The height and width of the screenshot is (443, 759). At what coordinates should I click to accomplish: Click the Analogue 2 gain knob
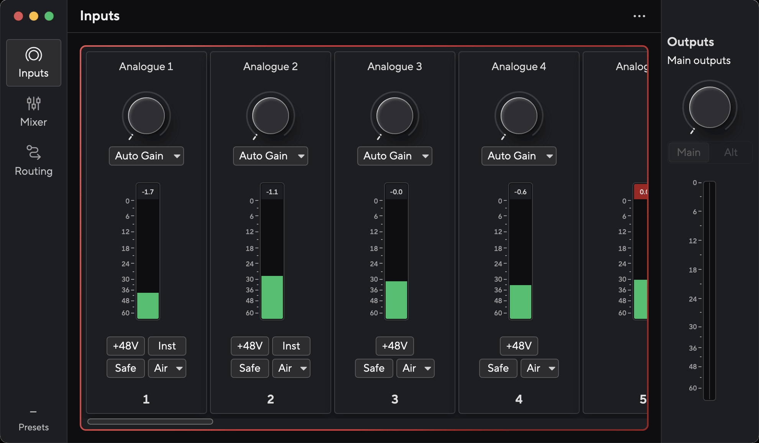click(271, 116)
